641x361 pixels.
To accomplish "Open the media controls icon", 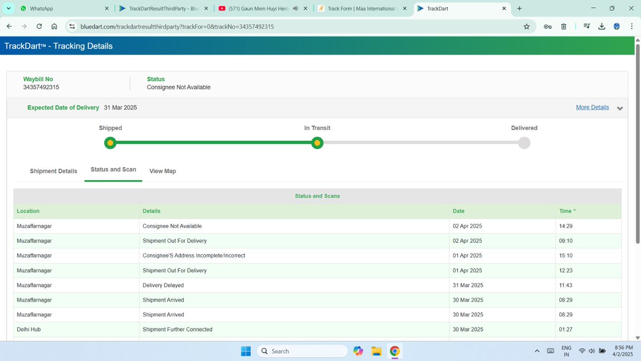I will click(x=587, y=26).
